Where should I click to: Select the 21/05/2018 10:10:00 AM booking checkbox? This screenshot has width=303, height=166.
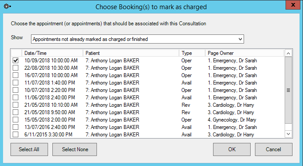15,105
